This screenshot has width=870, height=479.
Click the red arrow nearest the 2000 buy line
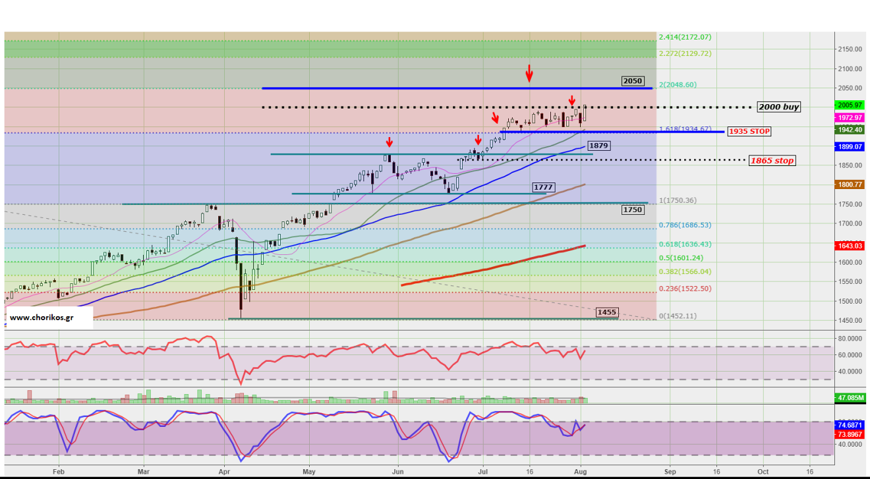tap(572, 100)
